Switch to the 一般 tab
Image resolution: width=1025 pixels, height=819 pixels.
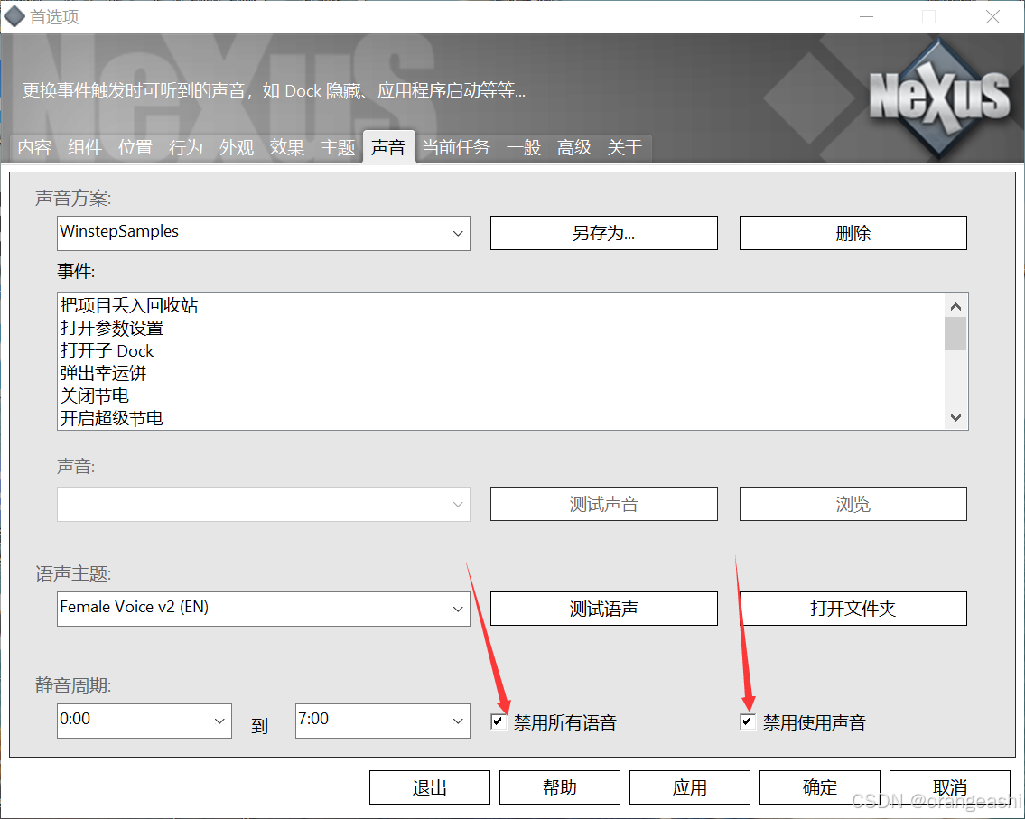click(x=524, y=147)
